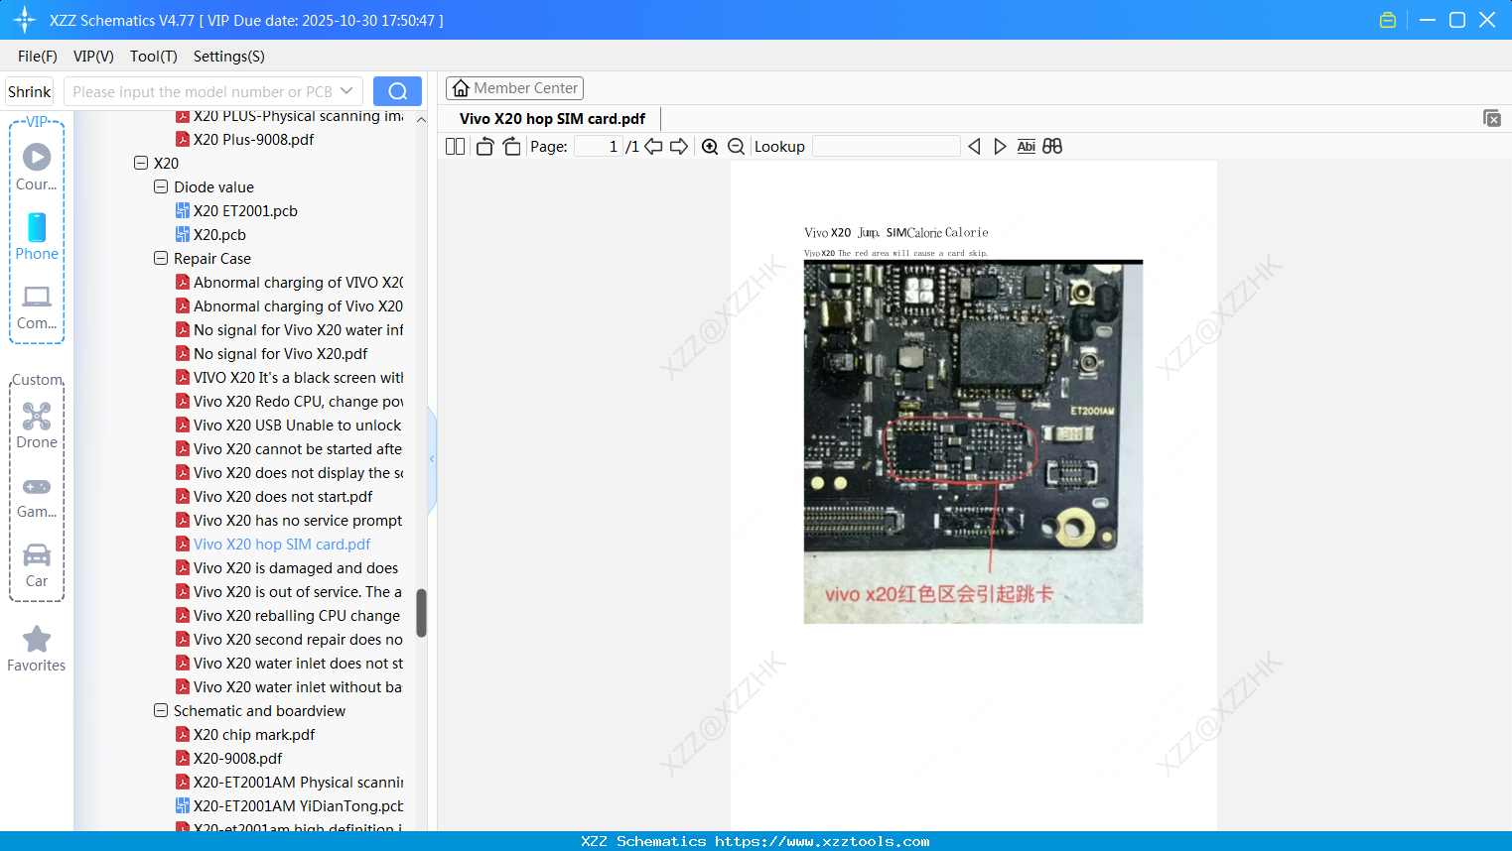Select Vivo X20 hop SIM card.pdf in tree
The image size is (1512, 851).
pyautogui.click(x=282, y=544)
